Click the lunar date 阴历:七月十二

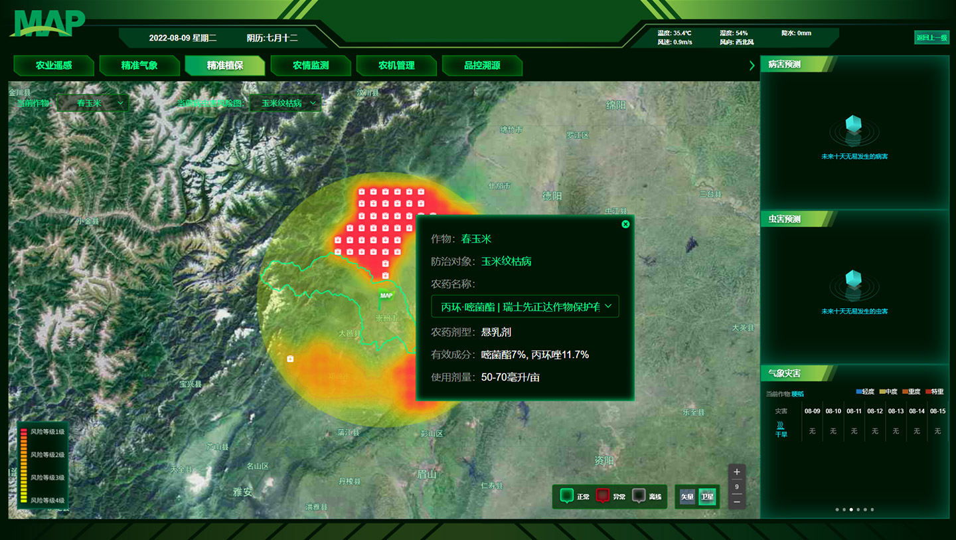(272, 38)
